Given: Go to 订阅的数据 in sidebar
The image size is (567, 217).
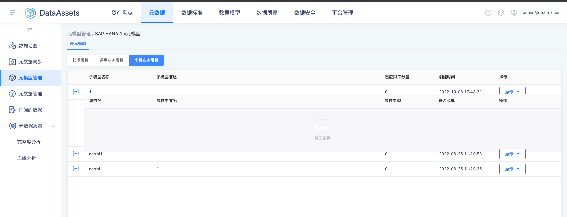Looking at the screenshot, I should pos(30,110).
